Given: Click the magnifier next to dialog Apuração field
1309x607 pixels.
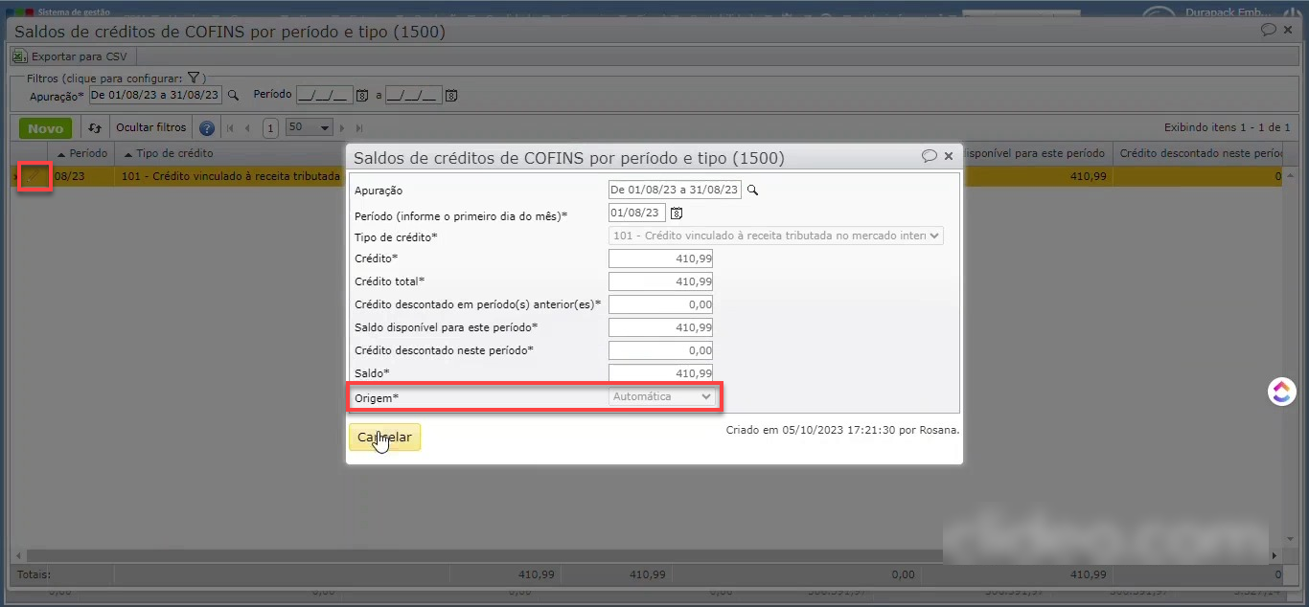Looking at the screenshot, I should point(752,190).
